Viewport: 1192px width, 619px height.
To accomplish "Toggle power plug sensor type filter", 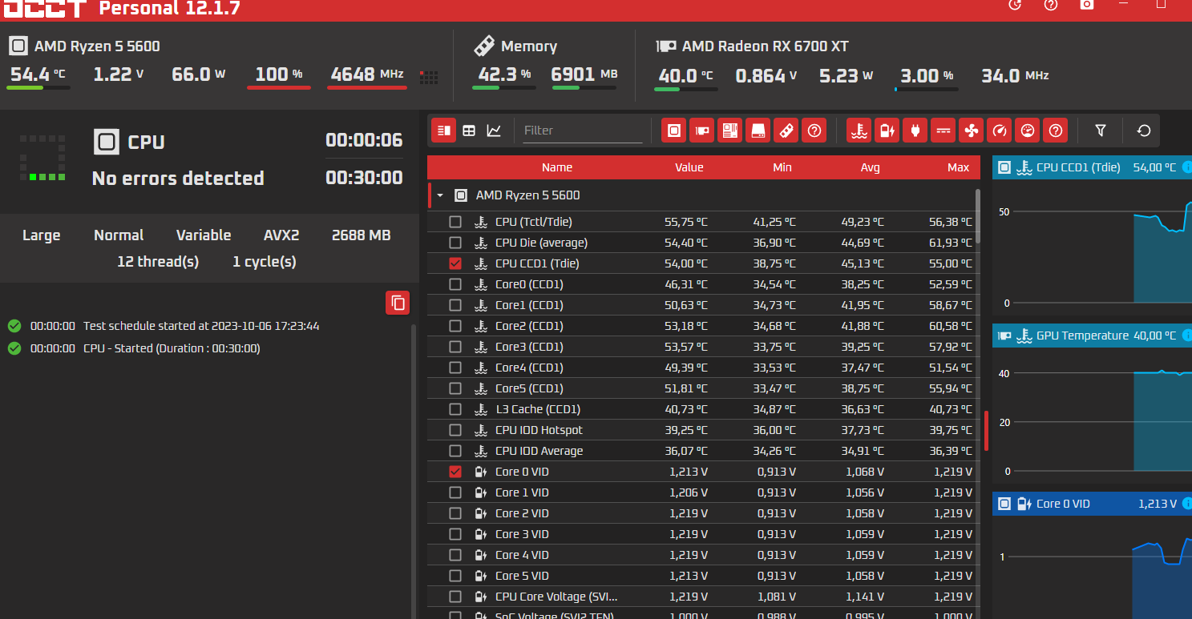I will tap(915, 131).
